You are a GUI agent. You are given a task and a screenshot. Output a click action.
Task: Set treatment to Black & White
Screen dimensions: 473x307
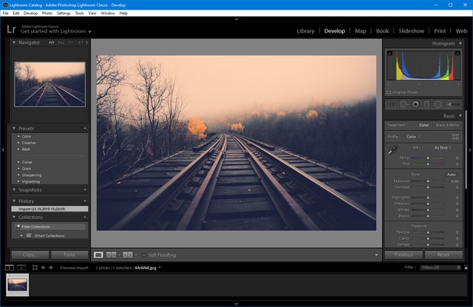pos(447,125)
